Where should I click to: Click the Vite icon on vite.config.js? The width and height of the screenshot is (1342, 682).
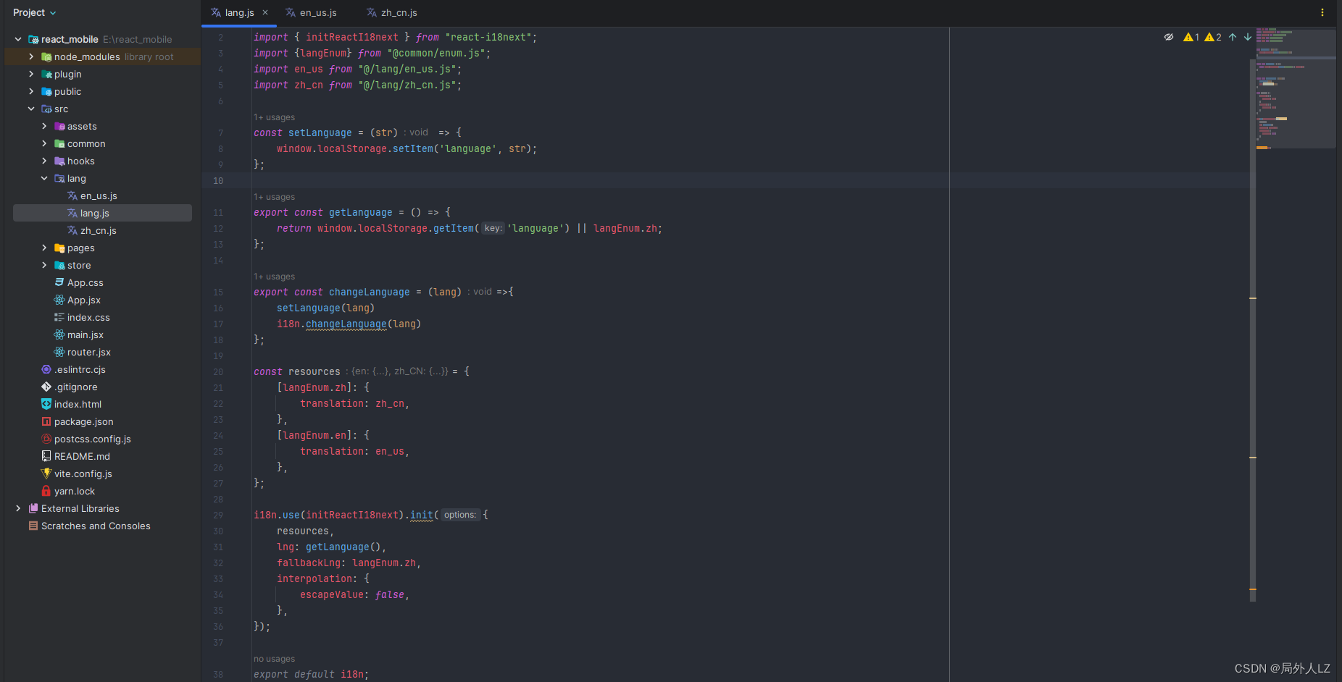point(46,473)
